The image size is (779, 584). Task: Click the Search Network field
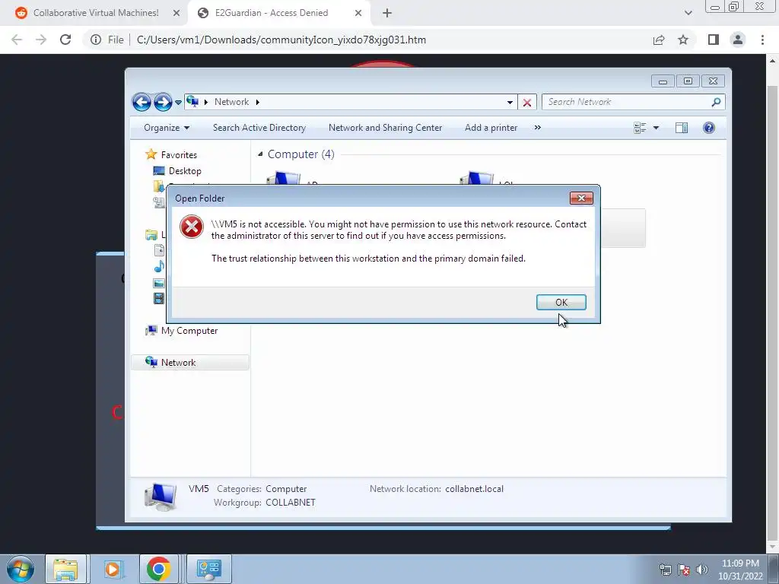[626, 102]
